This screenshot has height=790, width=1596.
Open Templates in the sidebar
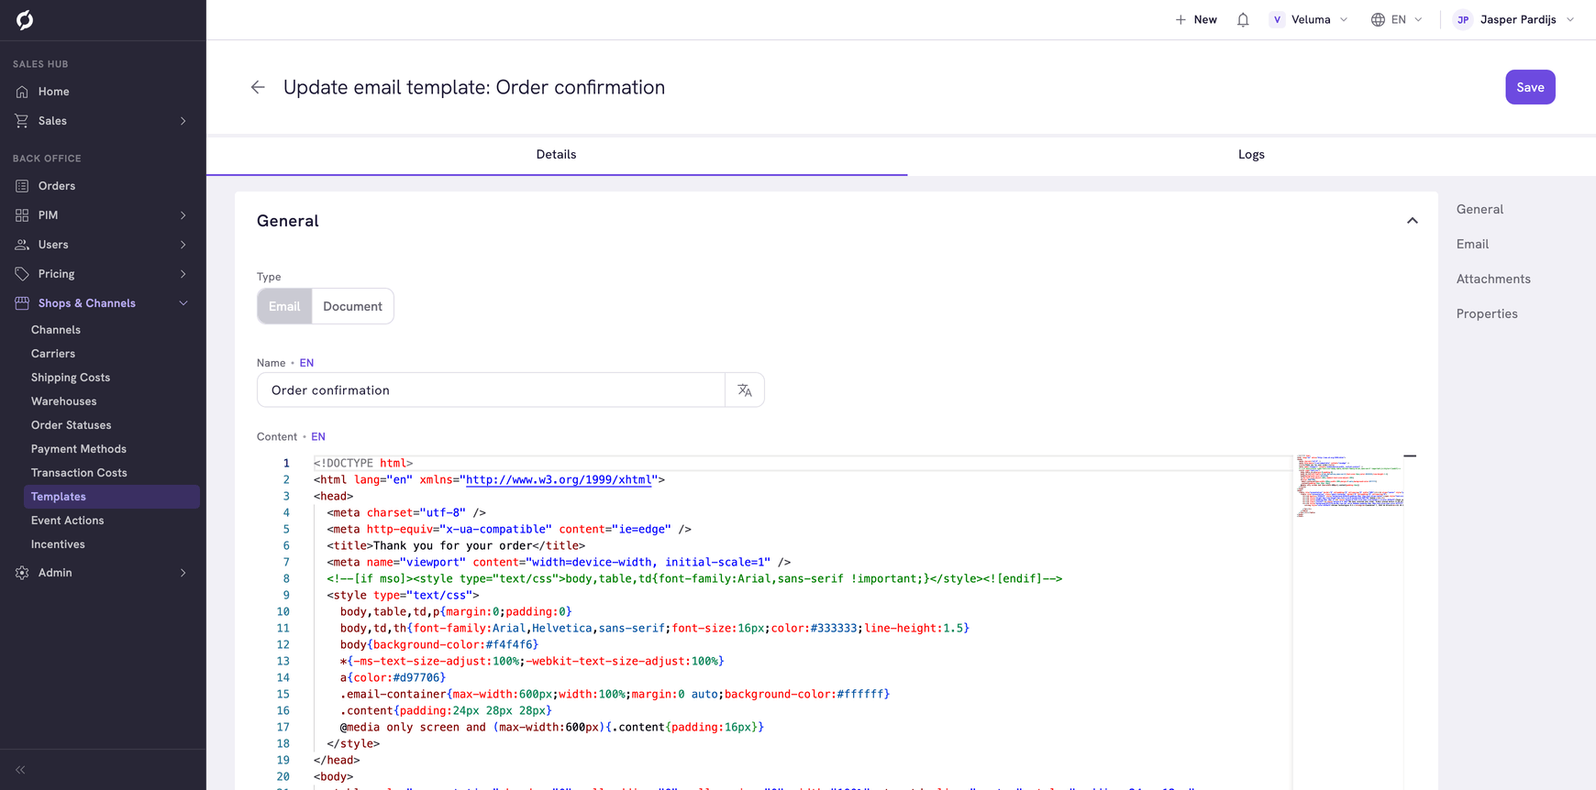tap(112, 497)
